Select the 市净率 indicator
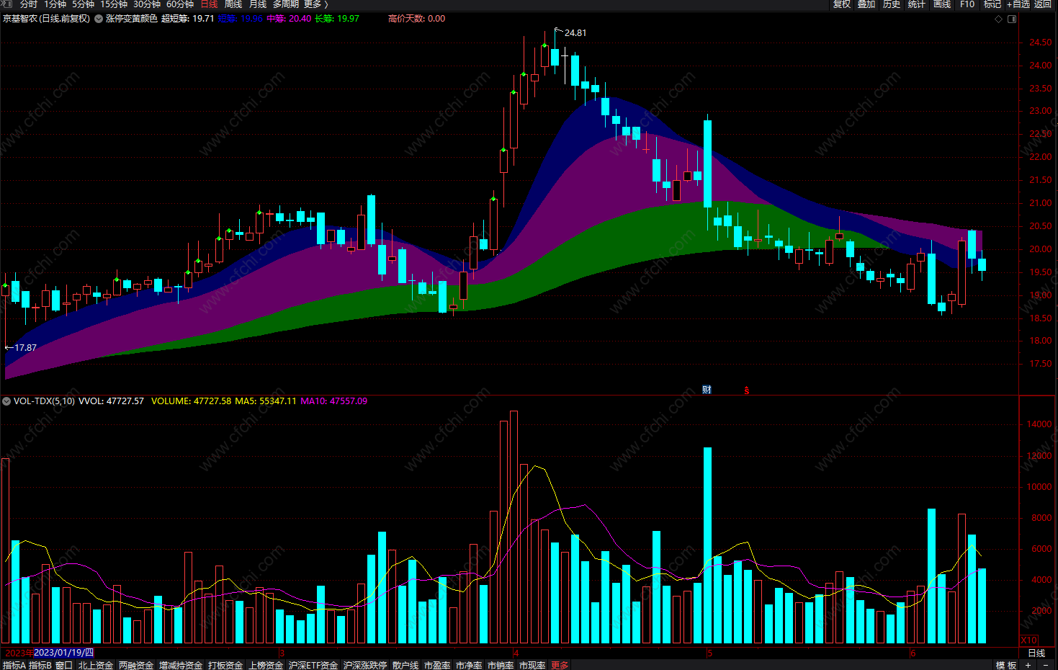 coord(469,665)
